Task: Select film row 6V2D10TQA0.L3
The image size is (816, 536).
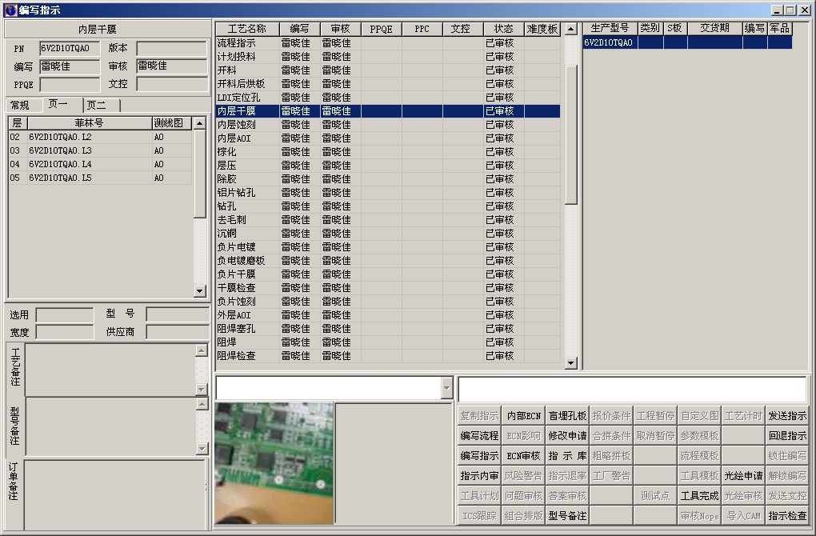Action: click(x=100, y=150)
